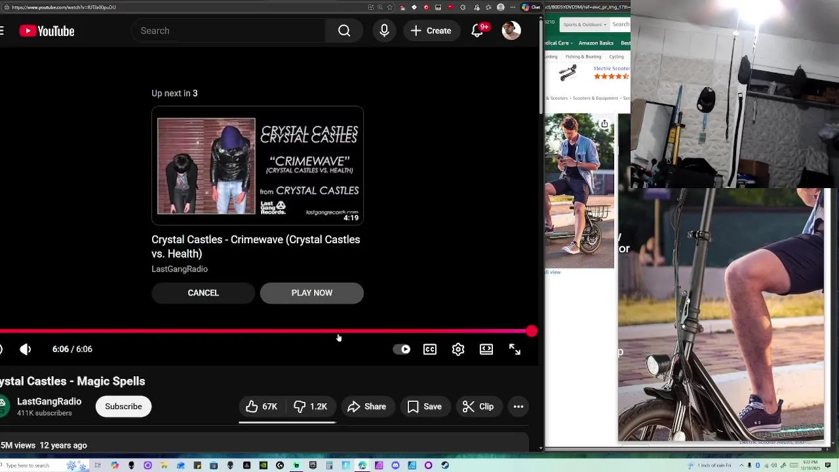The image size is (839, 472).
Task: Add page to favorites with star icon
Action: coord(390,7)
